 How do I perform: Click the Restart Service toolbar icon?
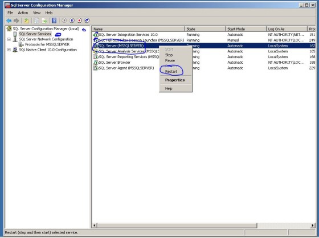coord(87,20)
